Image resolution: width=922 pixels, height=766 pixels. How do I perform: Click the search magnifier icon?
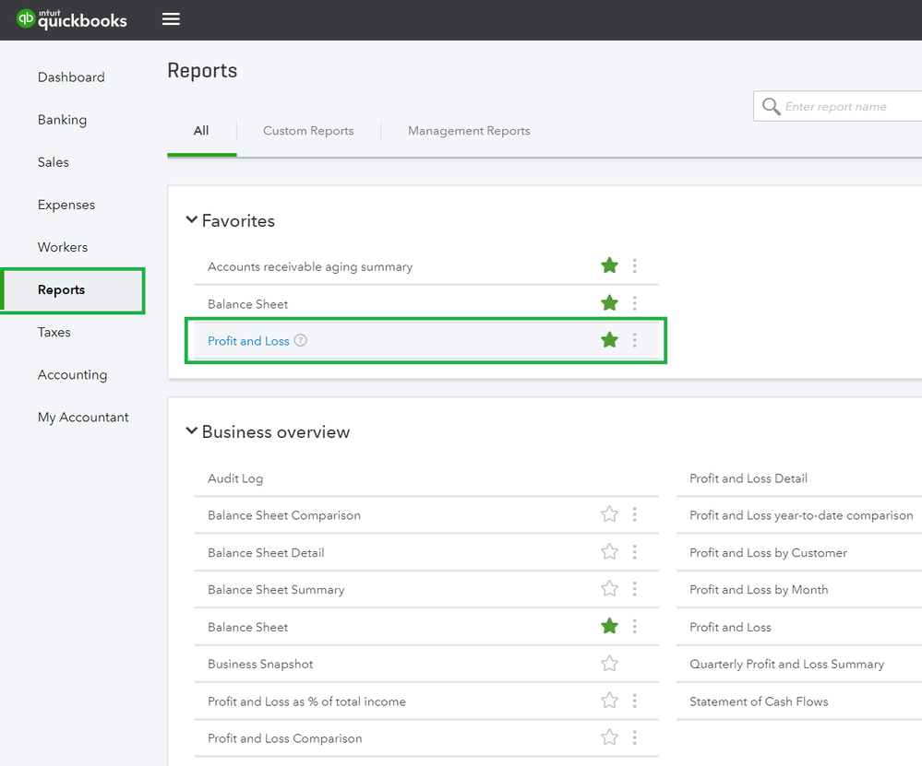tap(772, 106)
